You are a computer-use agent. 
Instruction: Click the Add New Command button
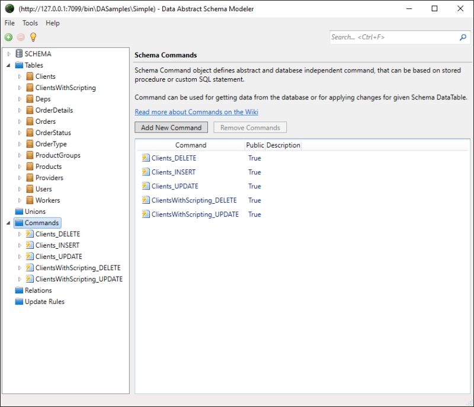point(171,127)
